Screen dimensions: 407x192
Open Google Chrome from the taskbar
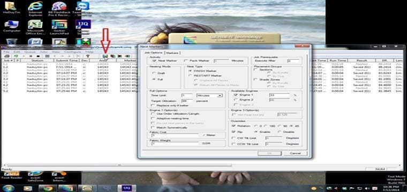(x=47, y=188)
